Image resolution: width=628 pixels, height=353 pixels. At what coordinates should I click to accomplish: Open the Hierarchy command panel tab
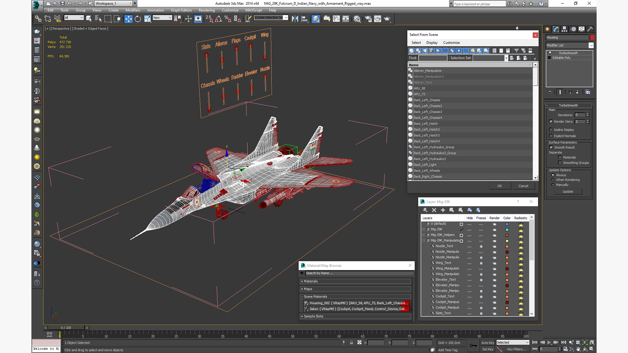564,29
